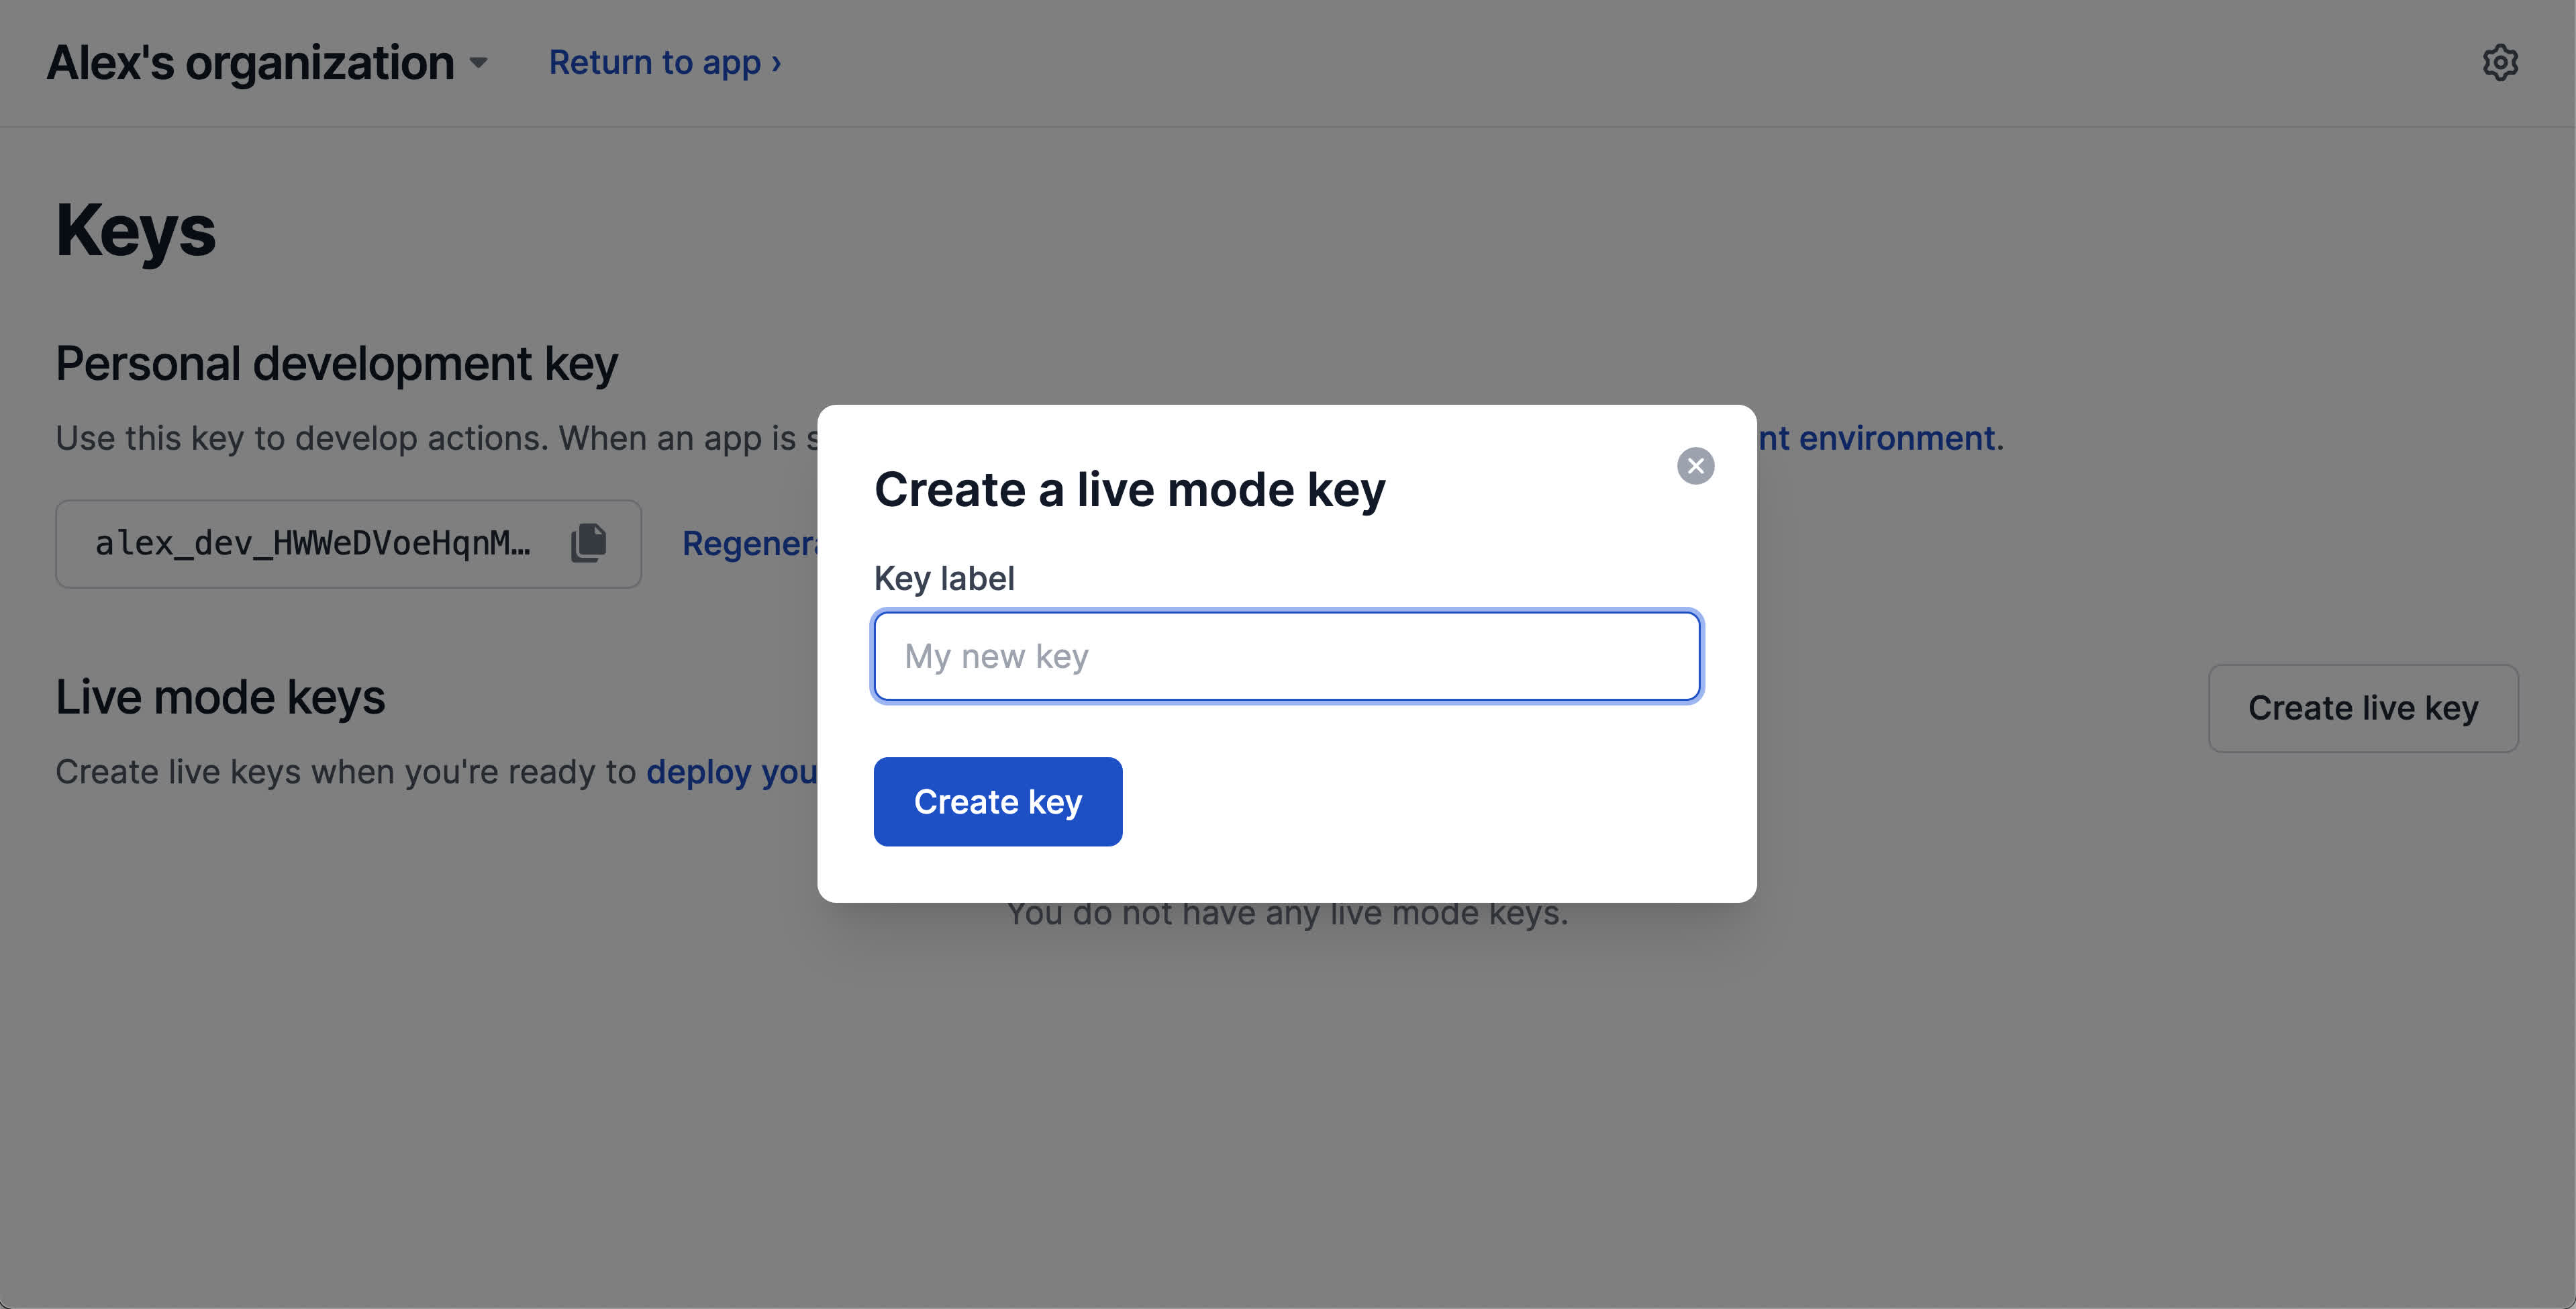
Task: Click the Keys page heading
Action: coord(136,231)
